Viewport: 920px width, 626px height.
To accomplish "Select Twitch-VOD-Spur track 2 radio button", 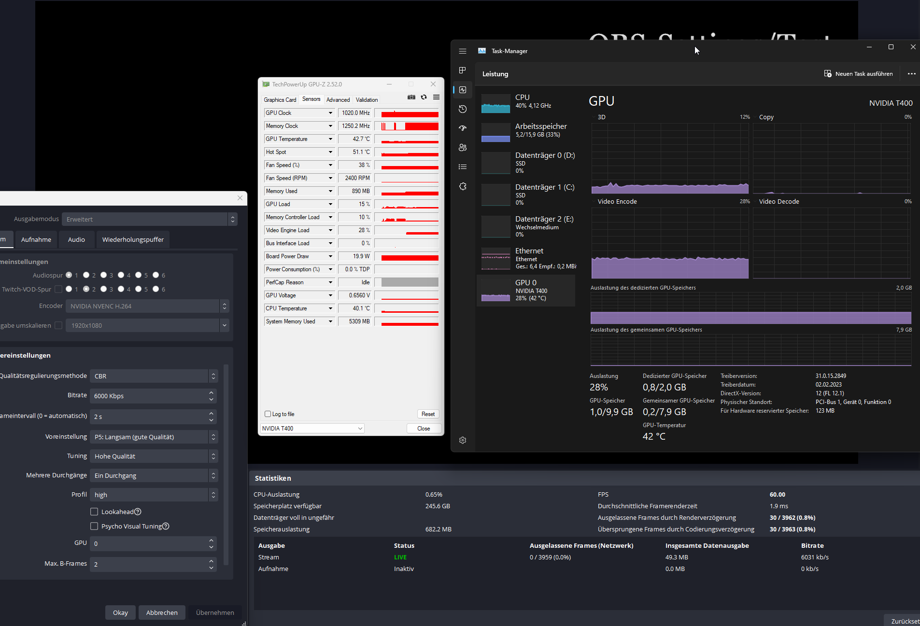I will (86, 289).
